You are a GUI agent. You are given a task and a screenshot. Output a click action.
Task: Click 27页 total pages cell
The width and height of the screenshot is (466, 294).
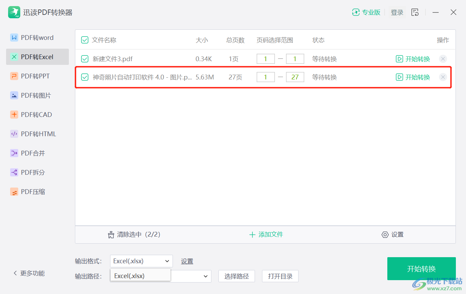point(235,77)
